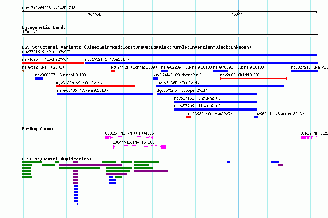
Task: Click the nsv1059146 (Coe2014) blue gain bar
Action: click(201, 63)
